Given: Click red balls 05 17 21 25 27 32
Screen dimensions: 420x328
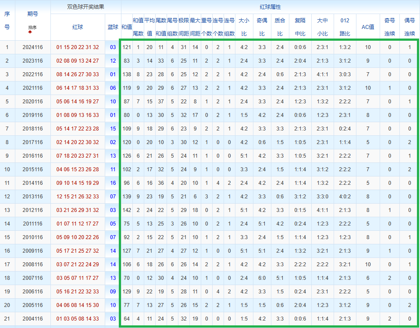Looking at the screenshot, I should 78,251.
